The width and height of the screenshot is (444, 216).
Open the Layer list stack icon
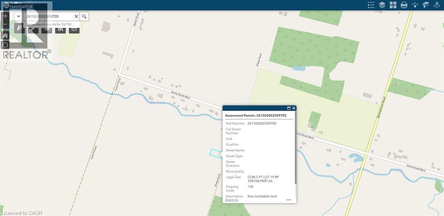coord(382,5)
